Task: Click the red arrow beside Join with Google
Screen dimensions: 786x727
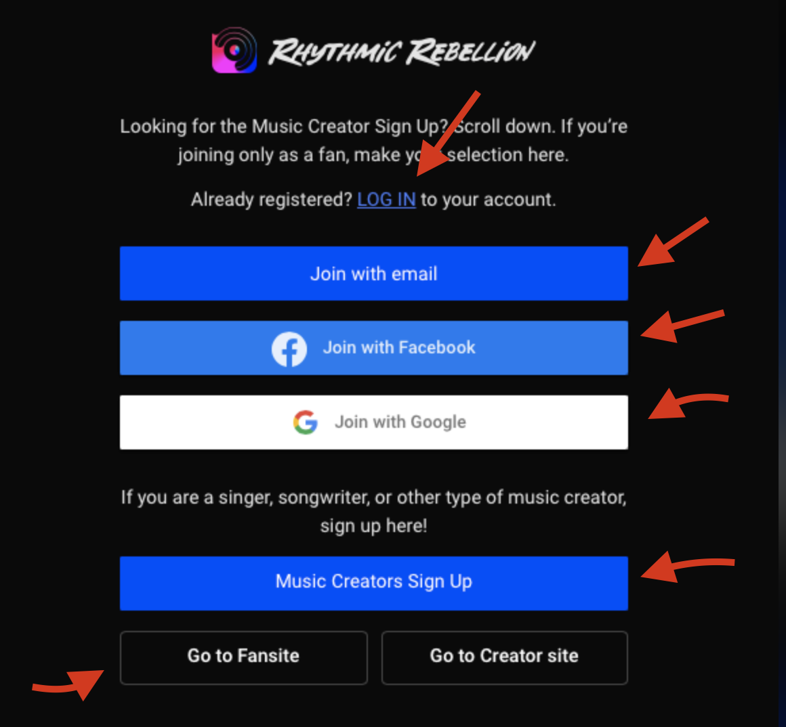Action: (688, 403)
